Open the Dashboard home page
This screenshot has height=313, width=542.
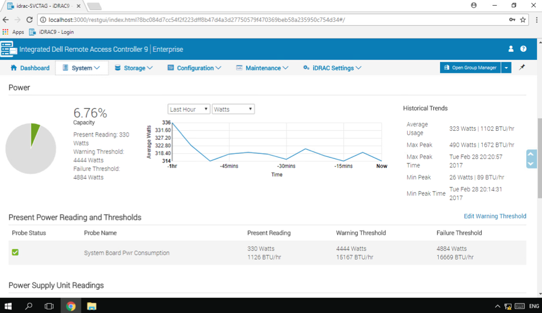30,68
